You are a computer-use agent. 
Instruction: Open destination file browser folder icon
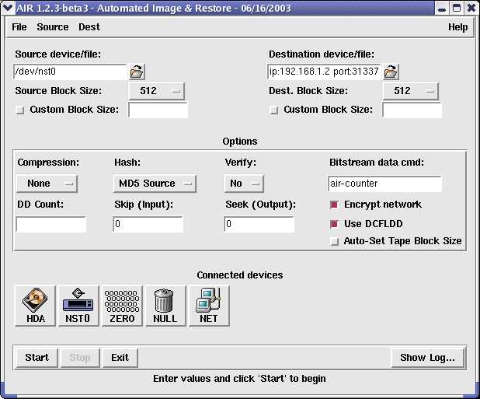[x=391, y=72]
